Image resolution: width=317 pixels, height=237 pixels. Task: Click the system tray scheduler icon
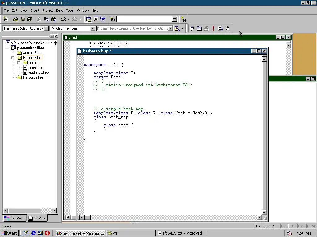pos(289,233)
